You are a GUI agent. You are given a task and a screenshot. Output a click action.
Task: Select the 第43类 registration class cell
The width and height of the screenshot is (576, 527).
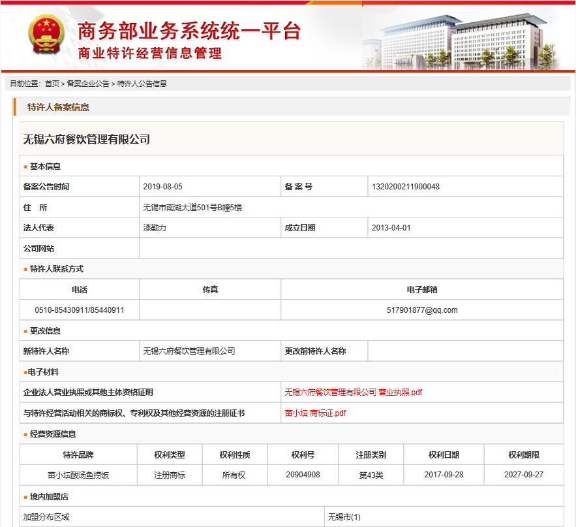coord(371,475)
